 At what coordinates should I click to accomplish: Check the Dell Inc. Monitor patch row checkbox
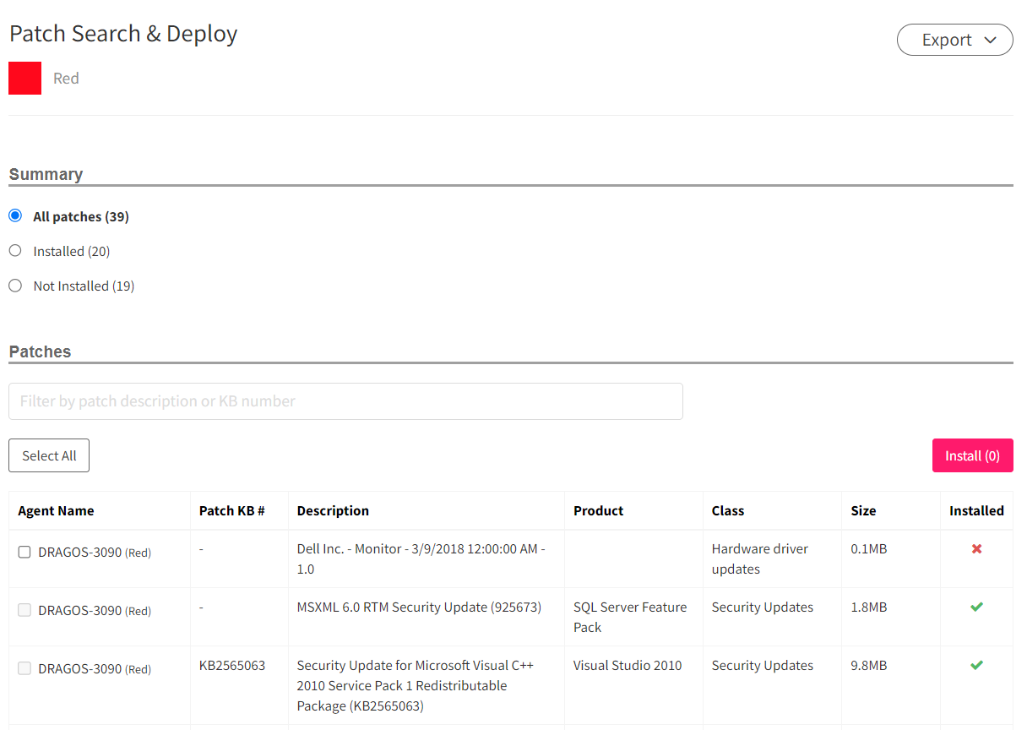24,553
